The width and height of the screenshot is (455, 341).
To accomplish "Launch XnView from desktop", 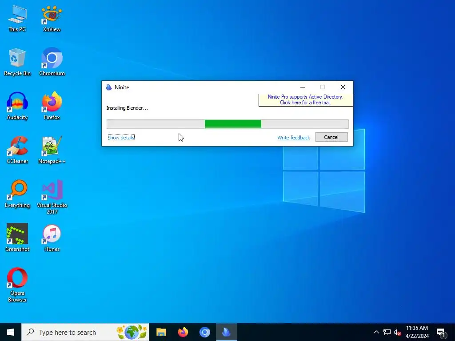I will 52,18.
